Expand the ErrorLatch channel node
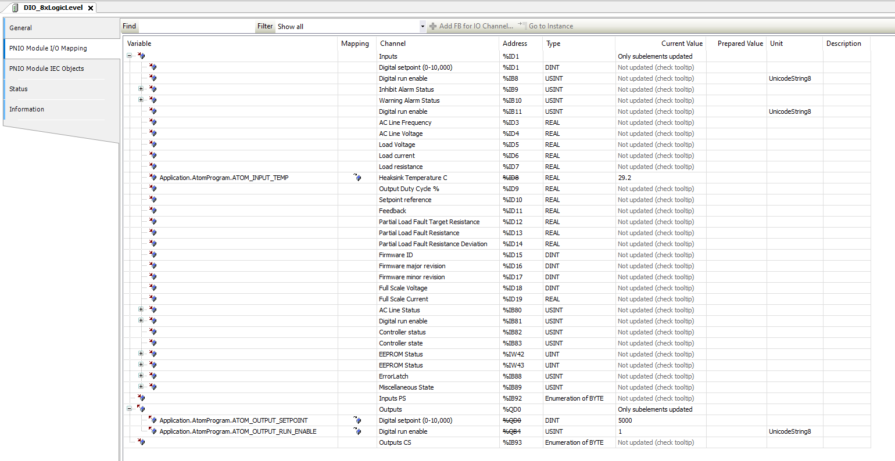 click(x=141, y=376)
